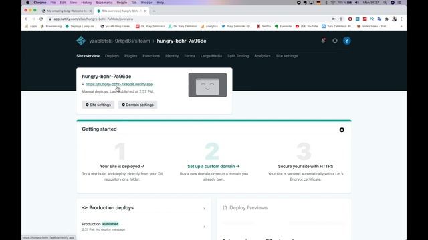This screenshot has height=240, width=428.
Task: Click the Domain settings button
Action: pos(138,105)
